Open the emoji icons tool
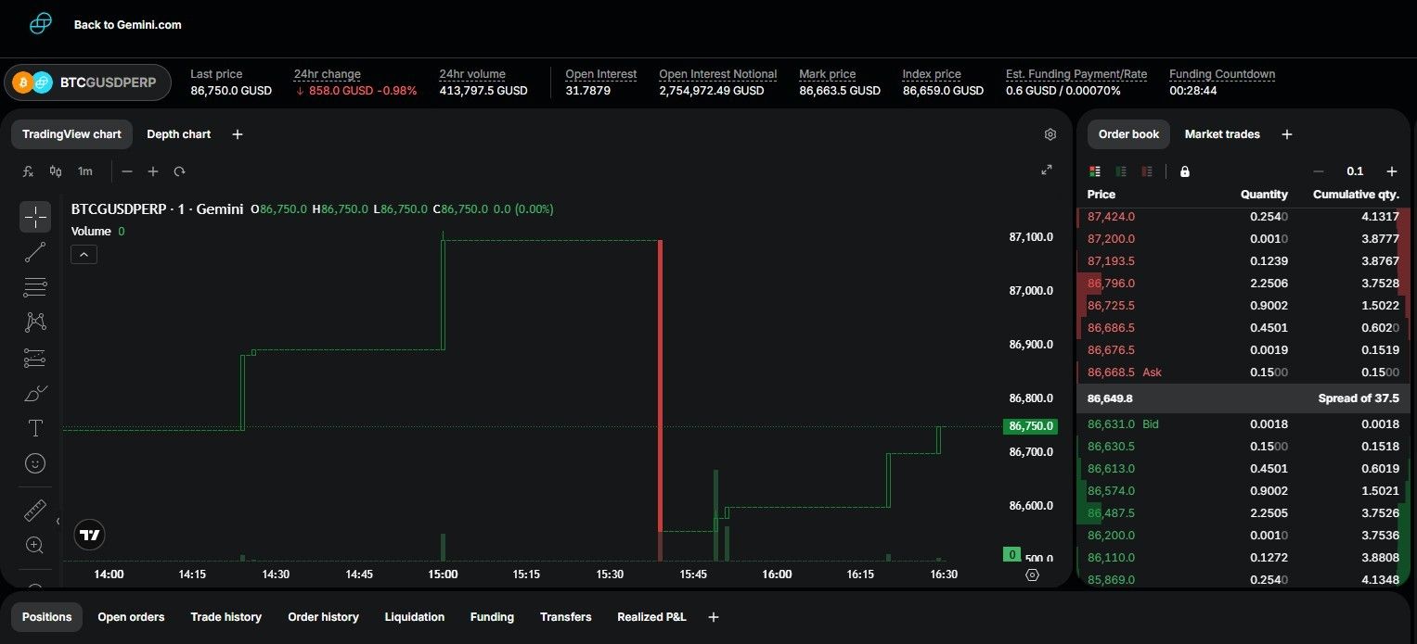The image size is (1417, 644). click(35, 463)
